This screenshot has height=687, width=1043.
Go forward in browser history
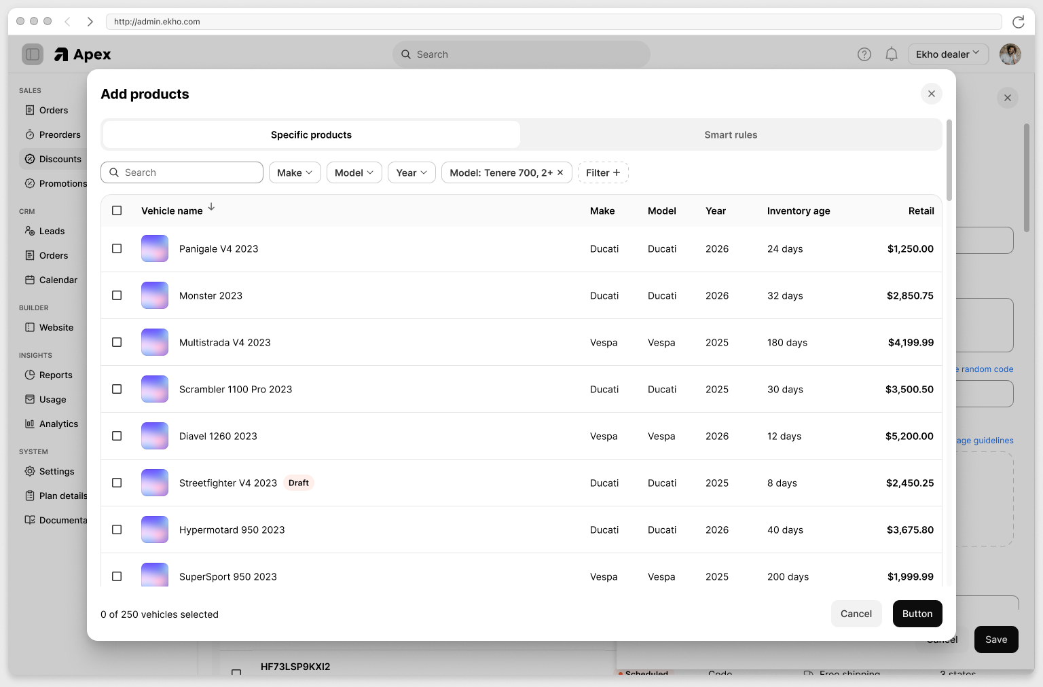(90, 22)
